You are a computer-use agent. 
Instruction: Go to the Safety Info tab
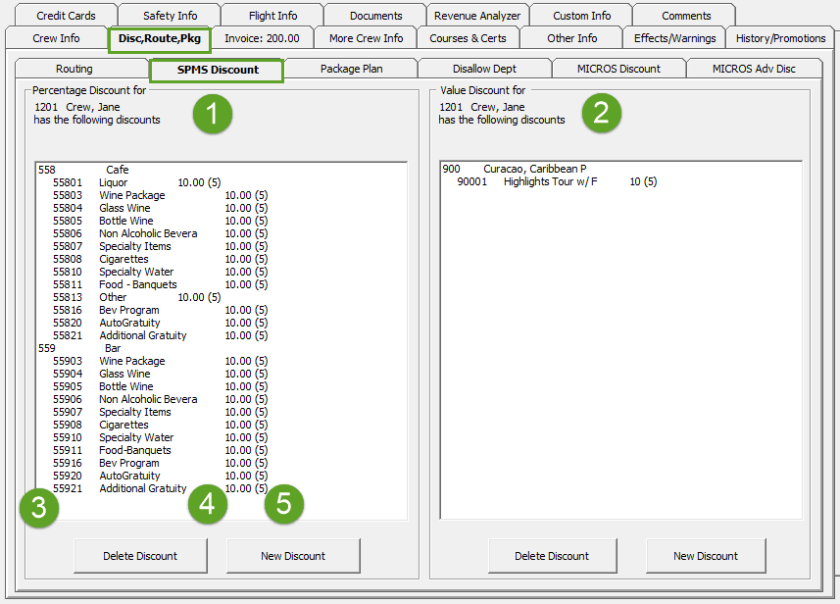pos(168,15)
